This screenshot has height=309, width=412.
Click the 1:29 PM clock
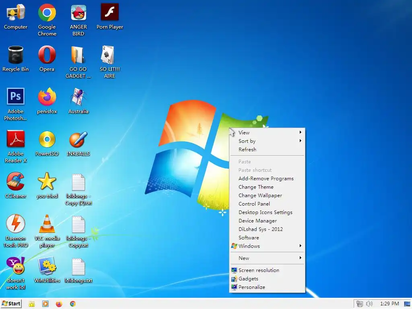[x=389, y=304]
